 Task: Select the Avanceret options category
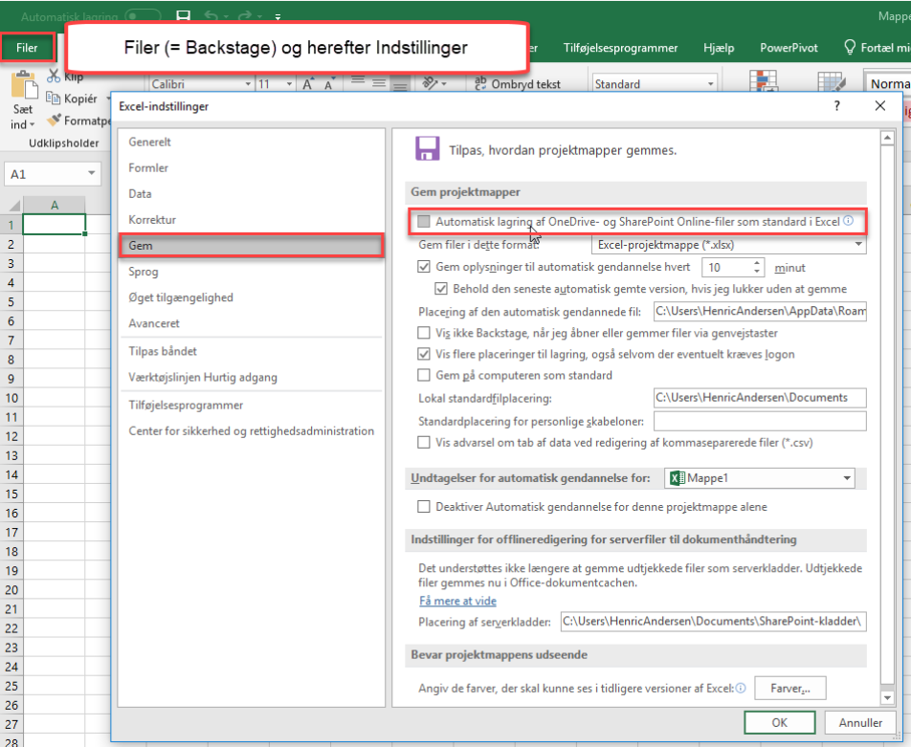(251, 323)
